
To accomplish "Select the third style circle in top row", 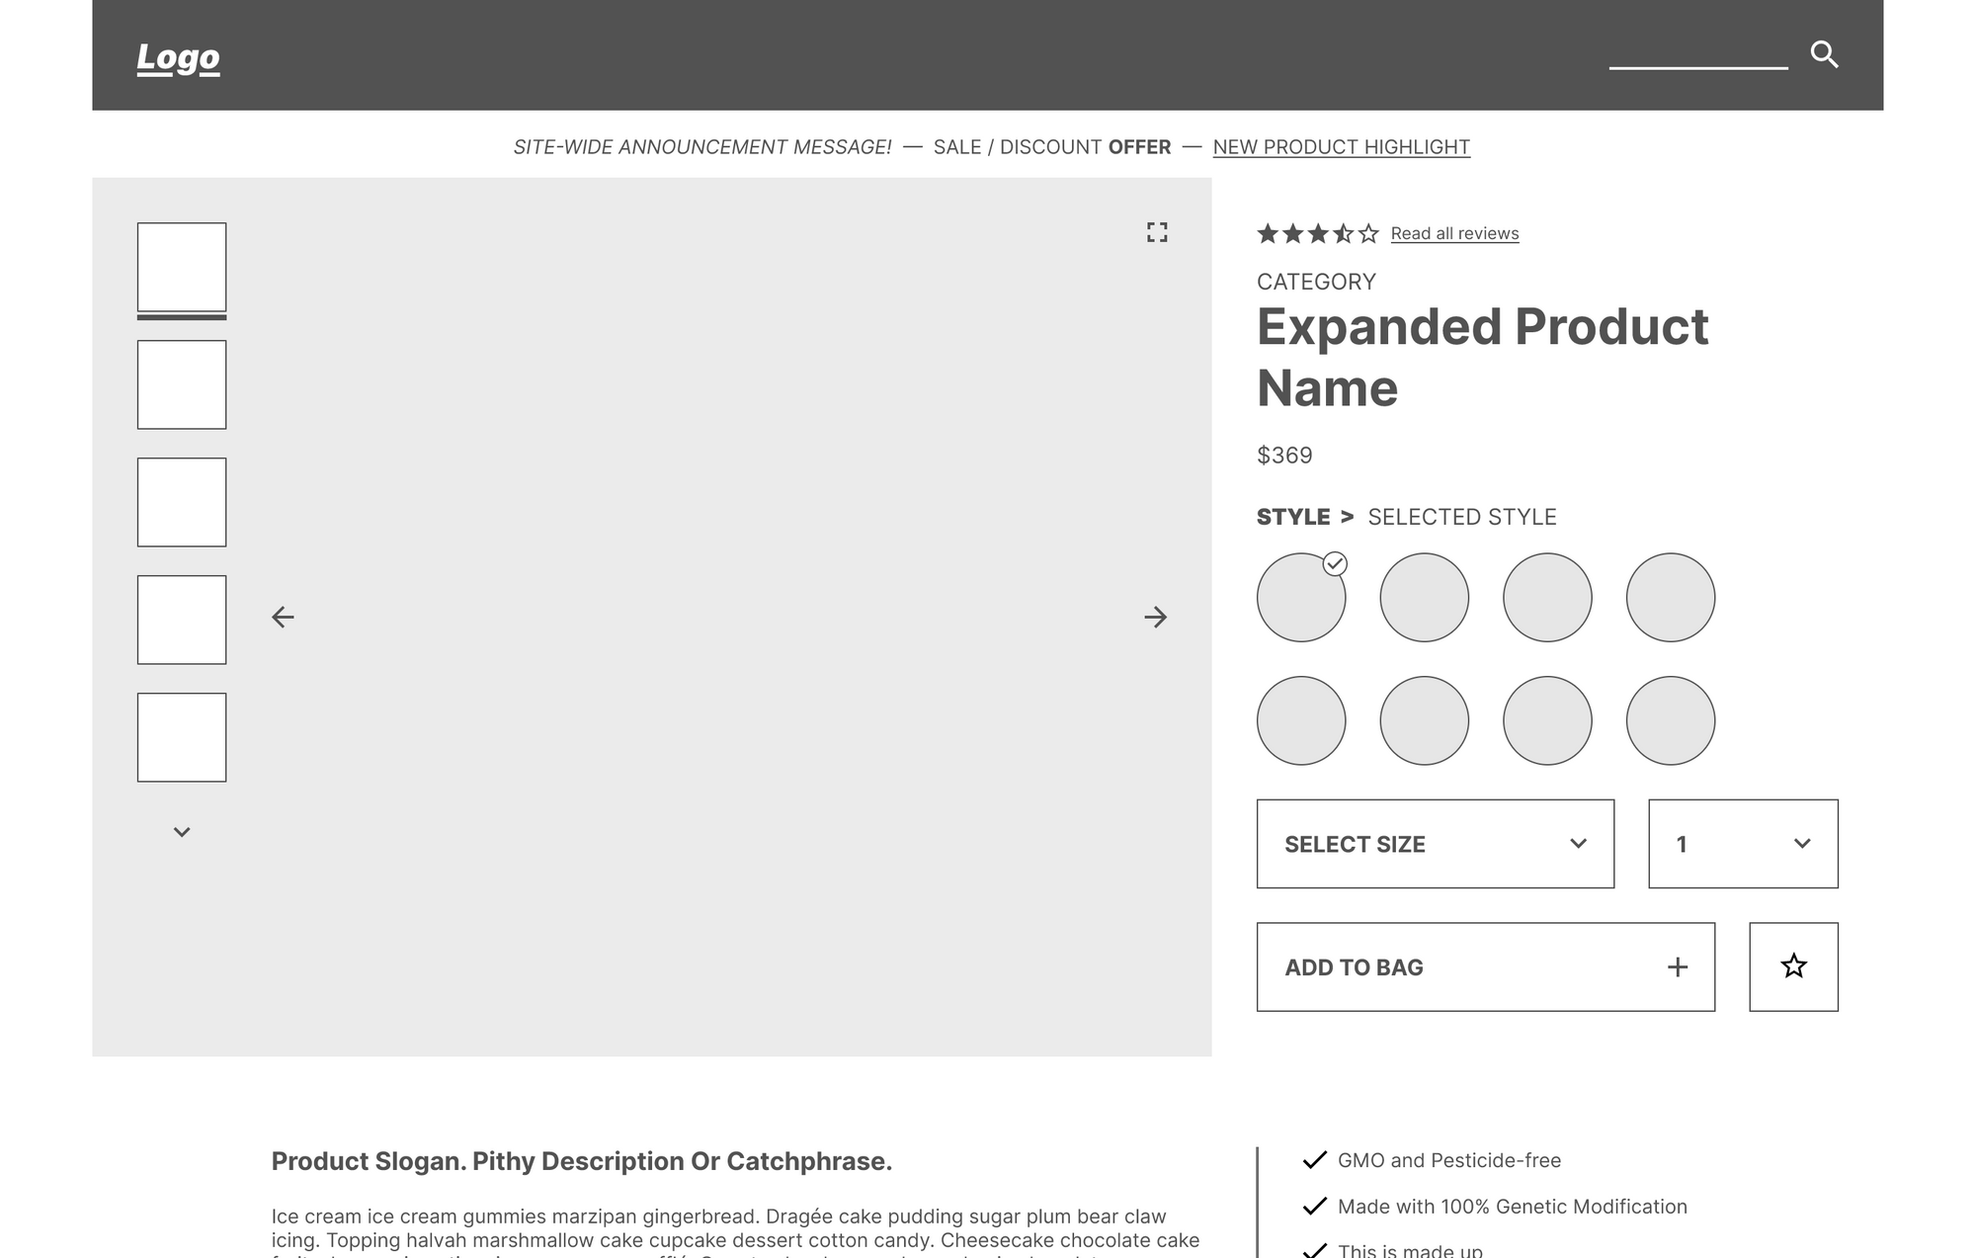I will pyautogui.click(x=1547, y=598).
